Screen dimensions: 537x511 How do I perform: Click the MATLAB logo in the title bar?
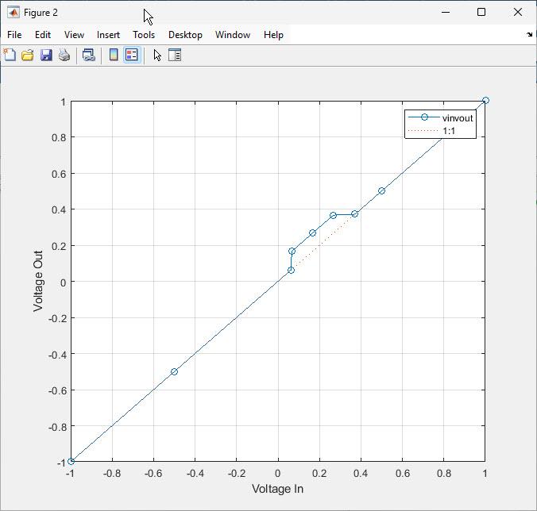13,13
